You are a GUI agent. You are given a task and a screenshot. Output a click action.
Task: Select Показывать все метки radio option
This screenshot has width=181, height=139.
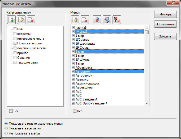point(6,129)
